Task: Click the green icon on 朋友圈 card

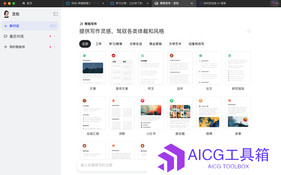Action: tap(171, 101)
